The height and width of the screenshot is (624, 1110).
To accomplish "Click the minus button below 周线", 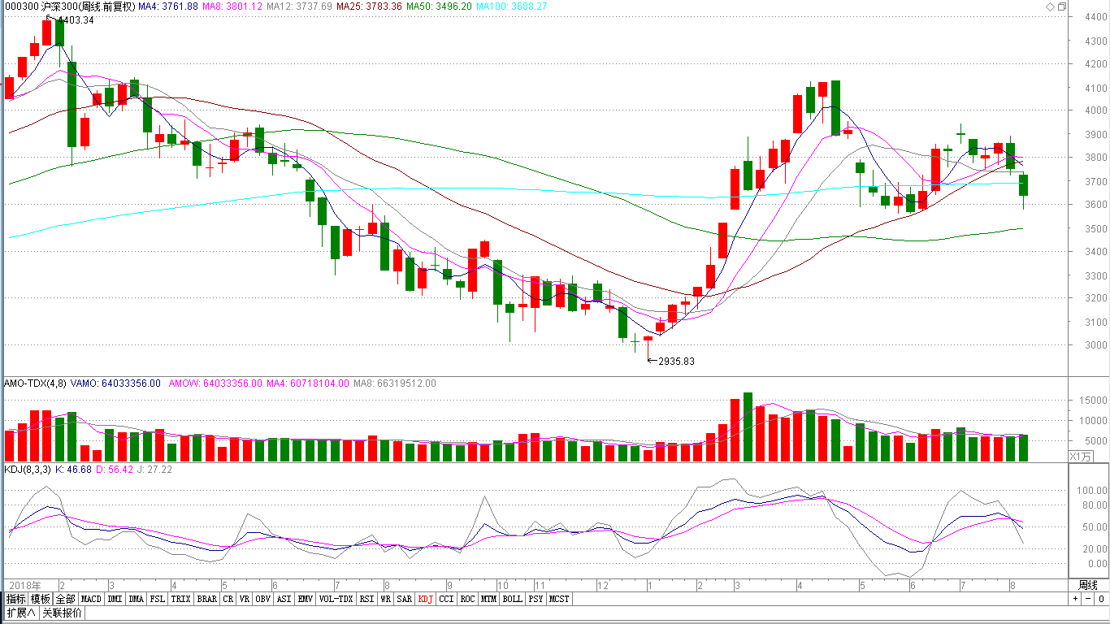I will tap(1088, 599).
